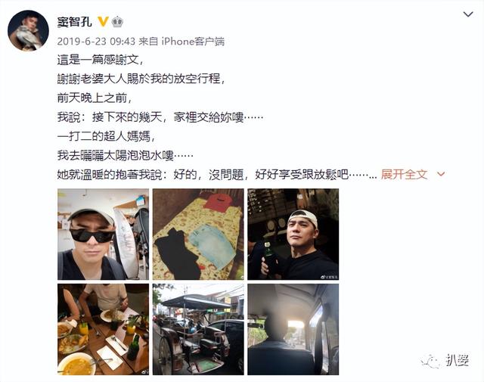The height and width of the screenshot is (382, 484).
Task: Open the username 蜜智孔 profile
Action: (x=74, y=22)
